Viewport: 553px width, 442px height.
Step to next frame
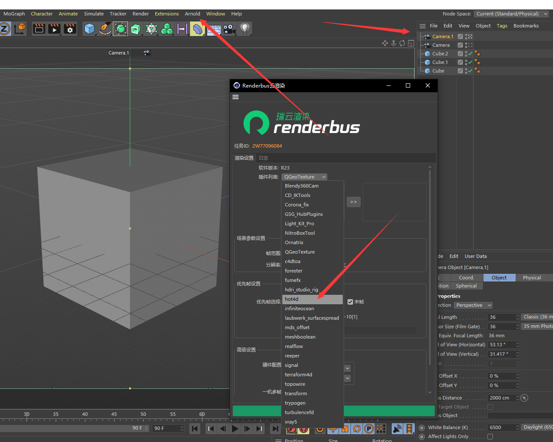tap(247, 428)
